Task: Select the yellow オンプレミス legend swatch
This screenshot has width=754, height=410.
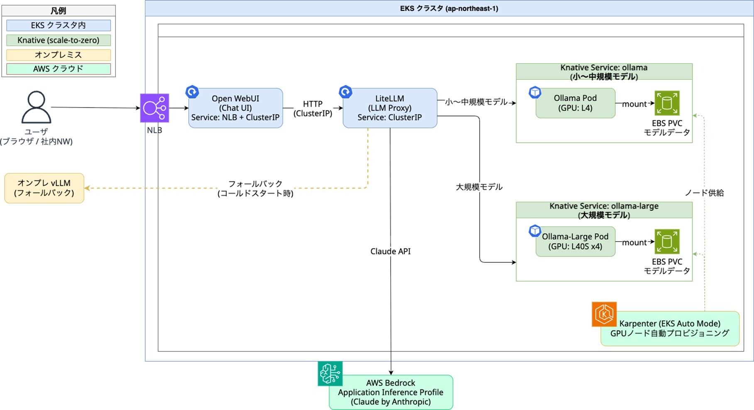Action: (x=59, y=55)
